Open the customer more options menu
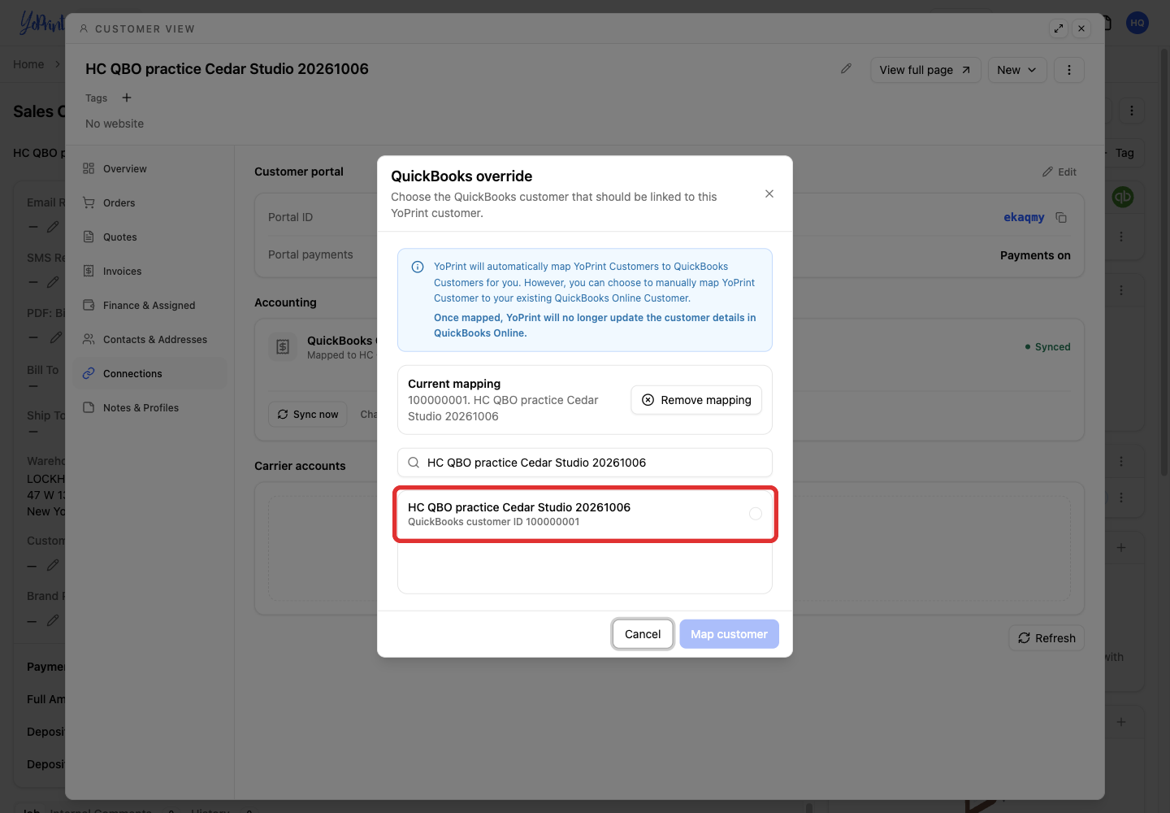The image size is (1170, 813). tap(1069, 70)
